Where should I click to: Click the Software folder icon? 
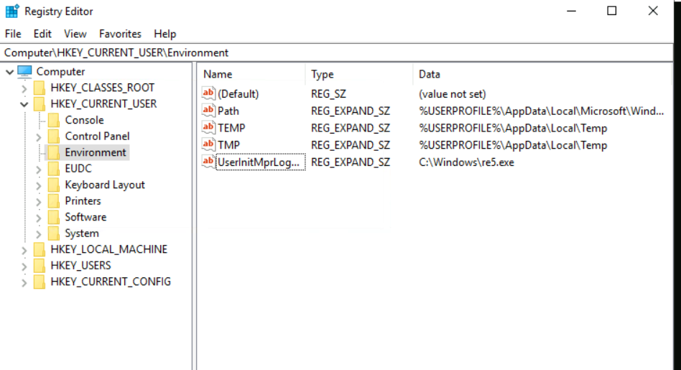[54, 217]
